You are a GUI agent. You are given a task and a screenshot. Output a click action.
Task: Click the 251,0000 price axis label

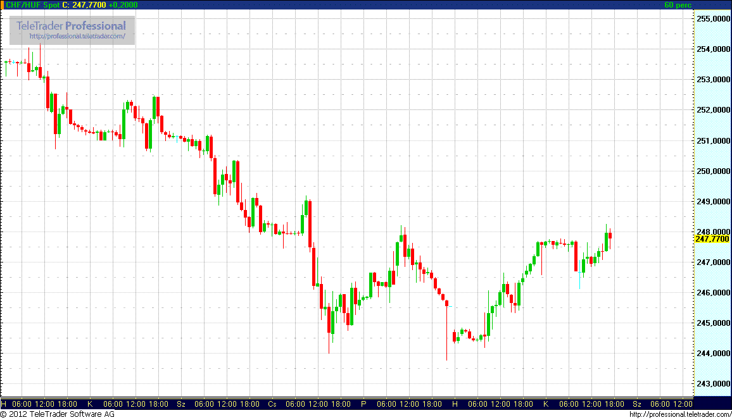tap(713, 140)
